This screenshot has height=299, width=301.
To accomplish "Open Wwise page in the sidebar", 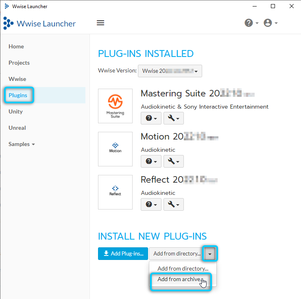I will tap(17, 79).
